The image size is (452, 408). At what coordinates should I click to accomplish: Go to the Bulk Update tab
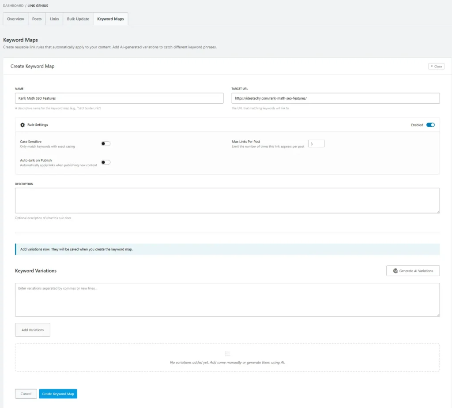pos(78,19)
